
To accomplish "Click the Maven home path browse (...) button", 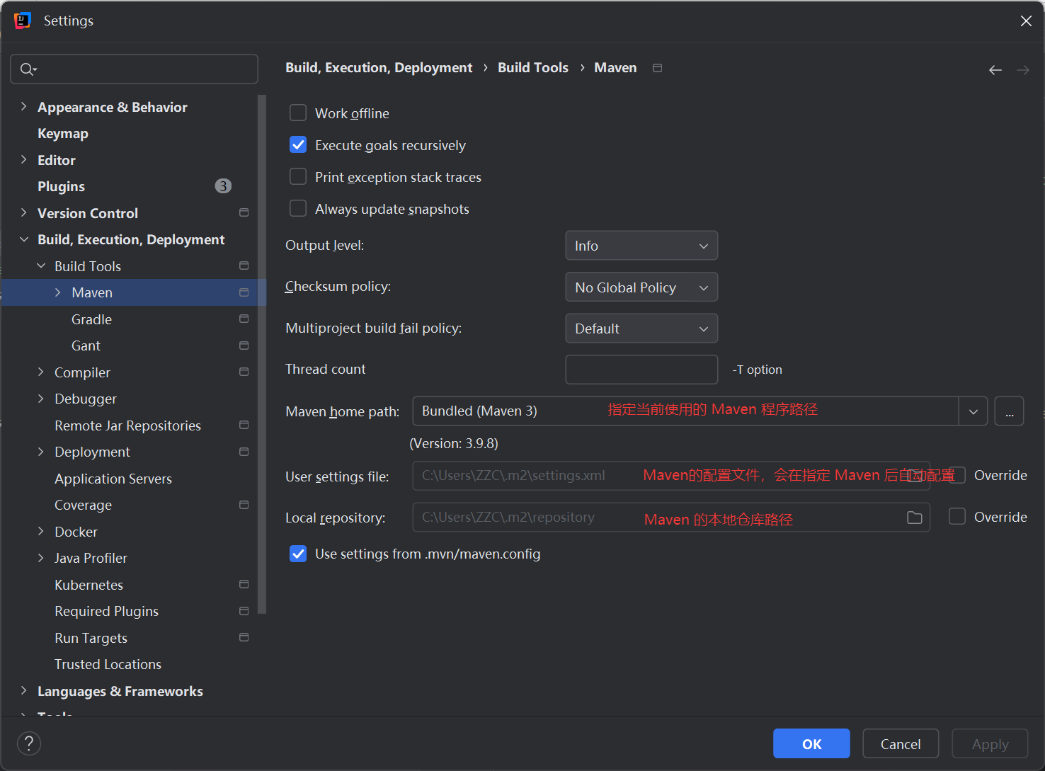I will [1009, 411].
